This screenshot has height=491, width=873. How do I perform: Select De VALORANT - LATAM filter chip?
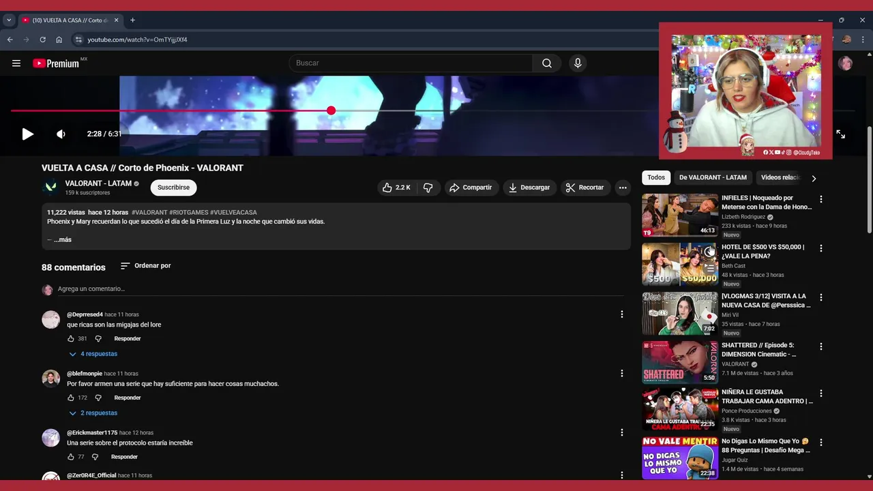[x=713, y=177]
